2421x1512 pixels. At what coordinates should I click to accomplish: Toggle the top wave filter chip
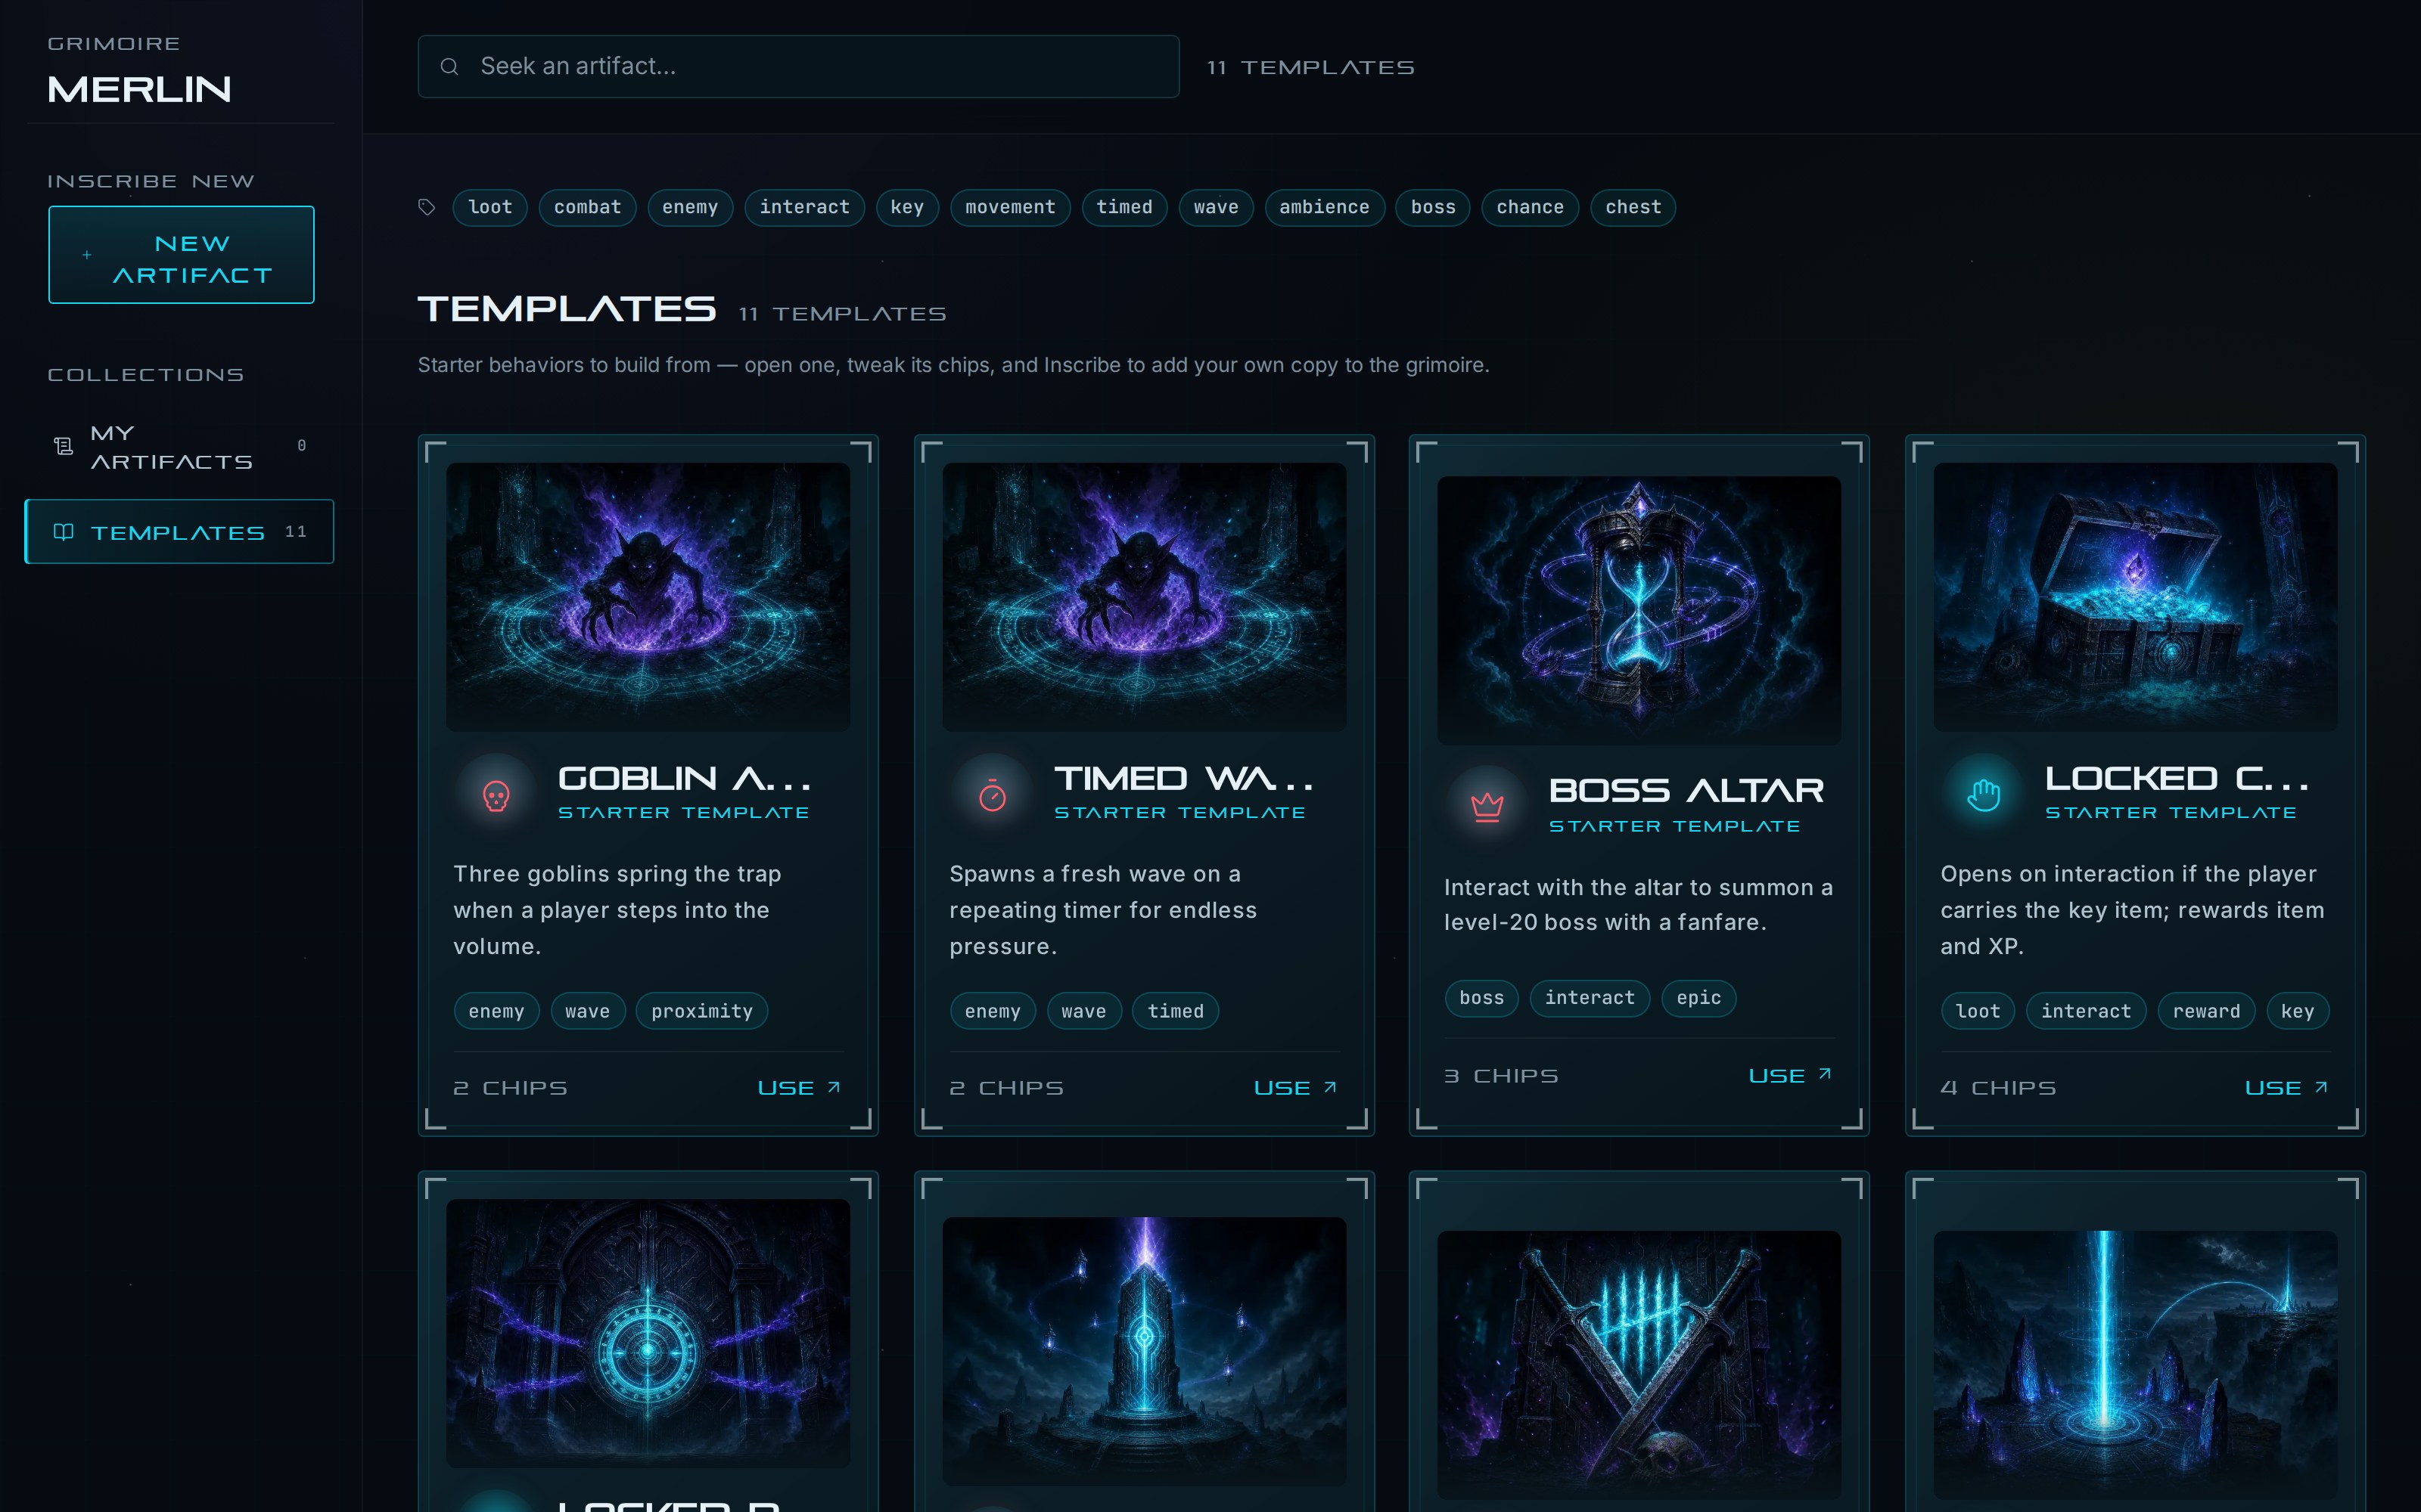(1216, 208)
